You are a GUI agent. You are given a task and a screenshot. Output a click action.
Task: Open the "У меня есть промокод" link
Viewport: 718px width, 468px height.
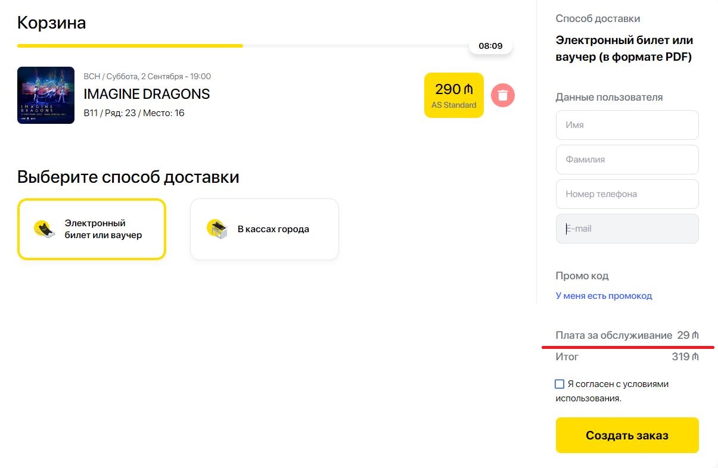coord(604,296)
